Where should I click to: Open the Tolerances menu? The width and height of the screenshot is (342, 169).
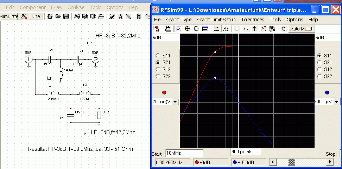(252, 20)
